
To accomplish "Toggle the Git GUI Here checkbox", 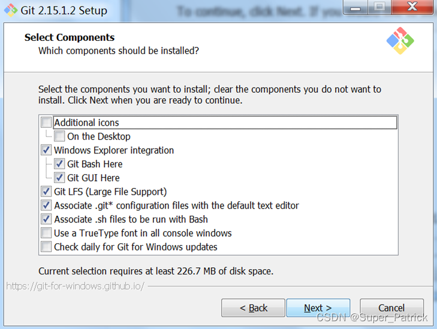I will click(x=59, y=178).
